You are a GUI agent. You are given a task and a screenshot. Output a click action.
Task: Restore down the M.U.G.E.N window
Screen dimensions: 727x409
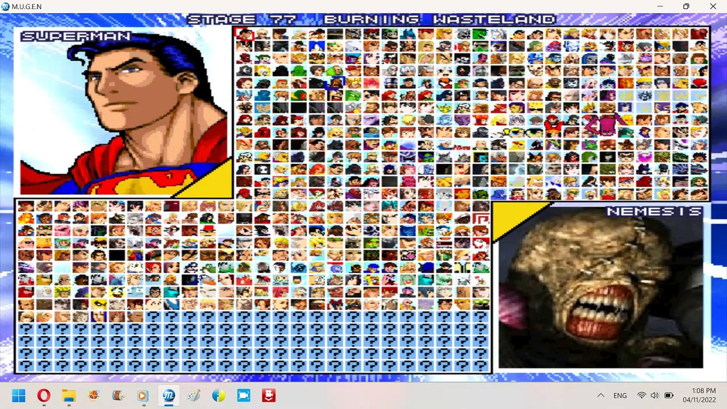tap(686, 7)
